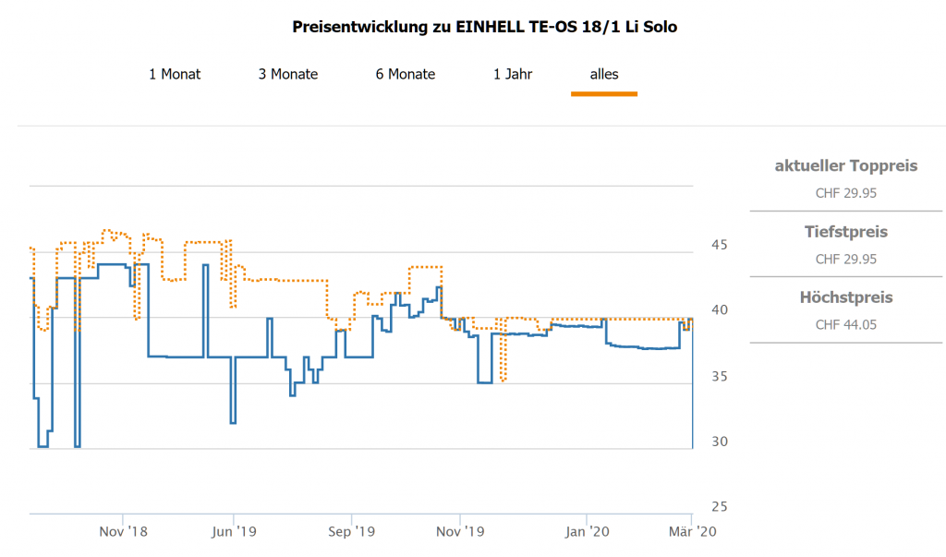The height and width of the screenshot is (557, 946).
Task: Click the active "alles" tab
Action: 604,74
